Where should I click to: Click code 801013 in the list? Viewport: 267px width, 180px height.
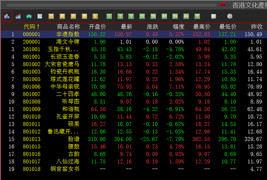32,139
